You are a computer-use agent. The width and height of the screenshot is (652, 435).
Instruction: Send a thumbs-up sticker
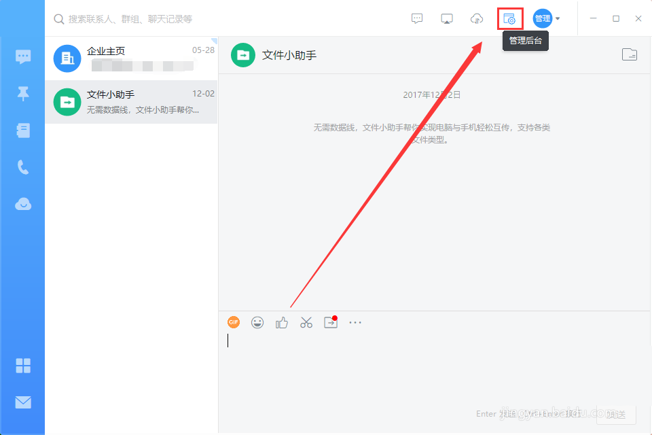(282, 322)
